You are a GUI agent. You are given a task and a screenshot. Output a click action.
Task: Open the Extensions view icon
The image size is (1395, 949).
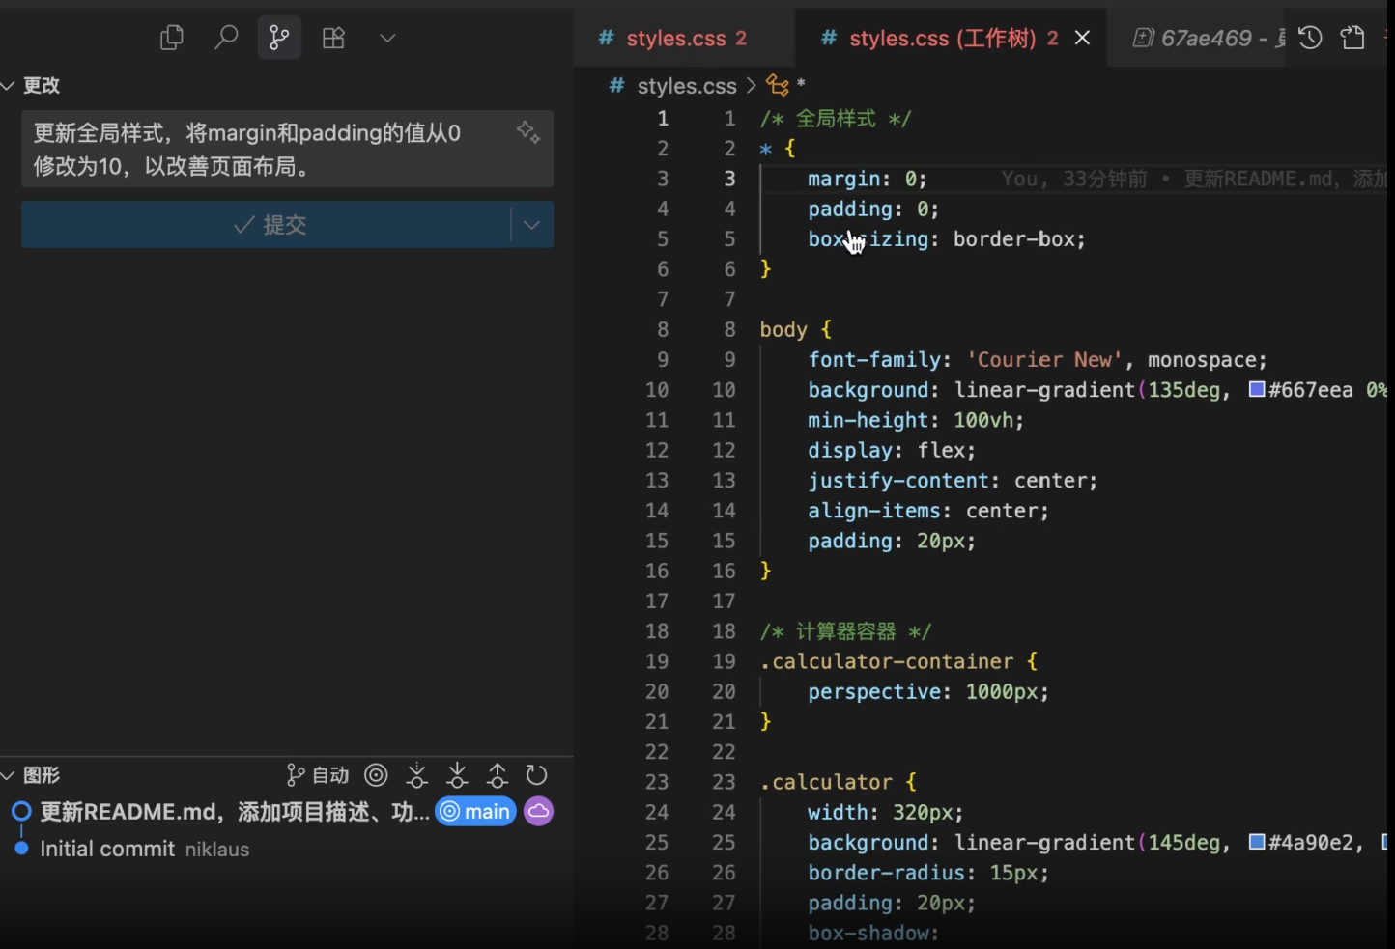[333, 38]
